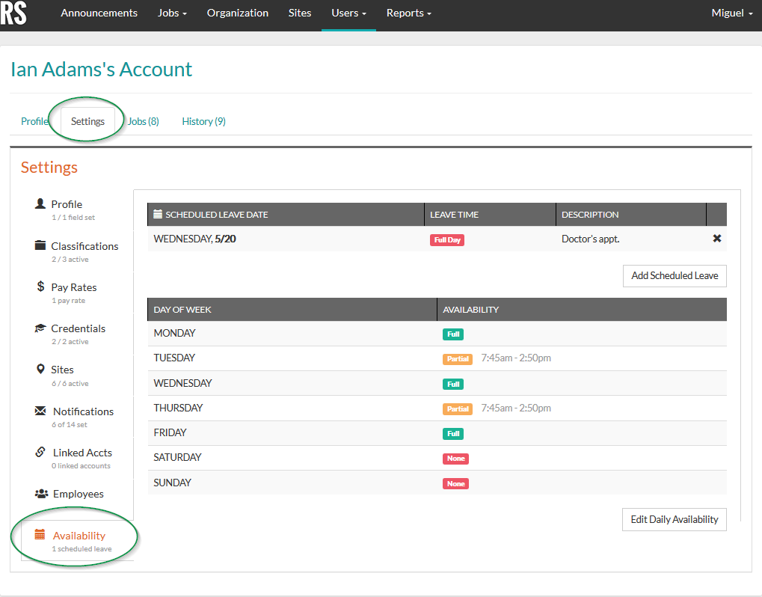Click Friday's green Full badge

(453, 434)
